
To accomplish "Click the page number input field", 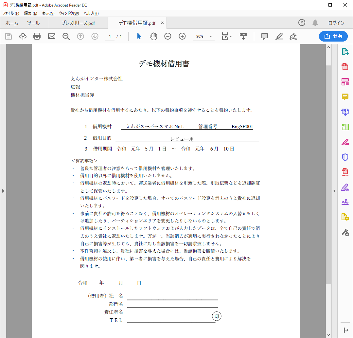I will 110,36.
